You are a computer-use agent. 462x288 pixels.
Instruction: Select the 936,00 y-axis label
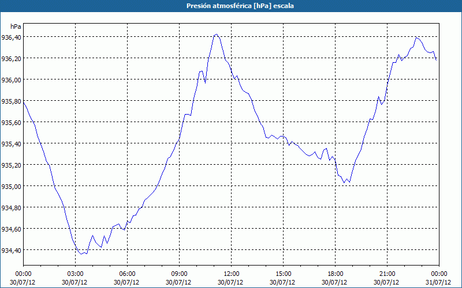[x=11, y=80]
